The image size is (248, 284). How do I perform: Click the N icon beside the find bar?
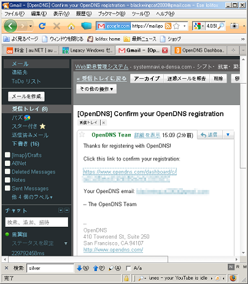[231, 267]
